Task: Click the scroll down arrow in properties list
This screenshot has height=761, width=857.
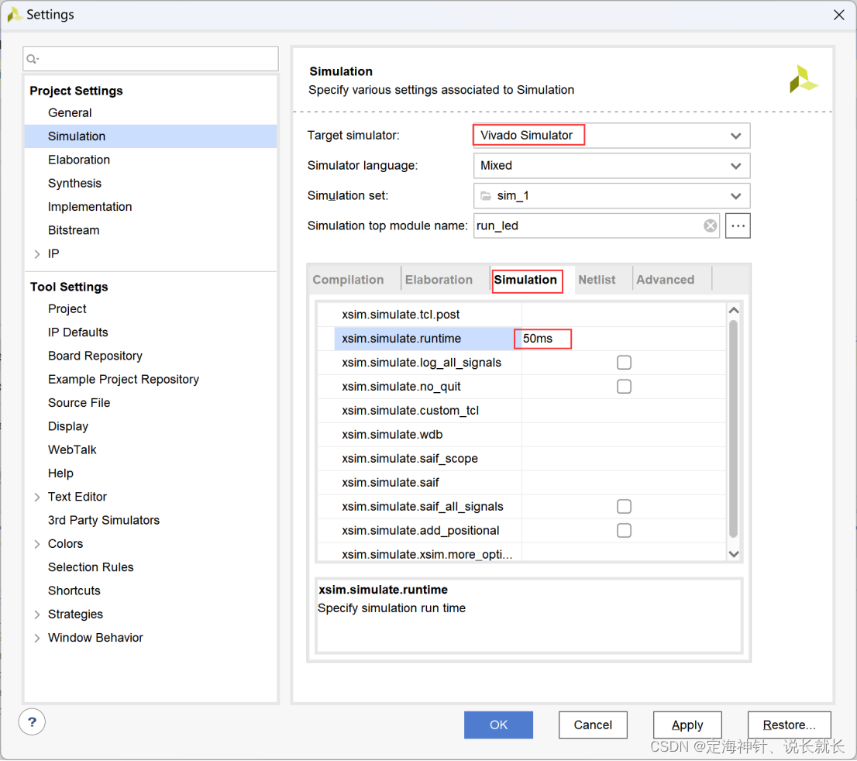Action: point(734,554)
